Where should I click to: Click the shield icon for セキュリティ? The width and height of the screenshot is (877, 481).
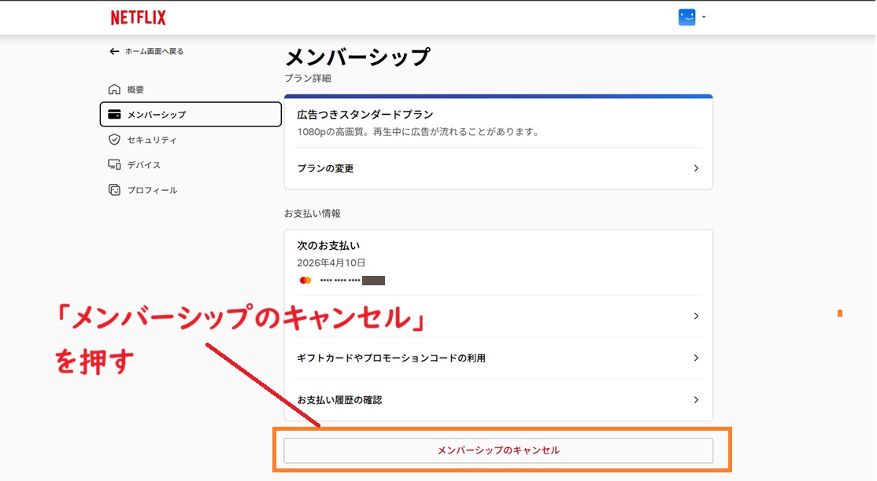(114, 140)
